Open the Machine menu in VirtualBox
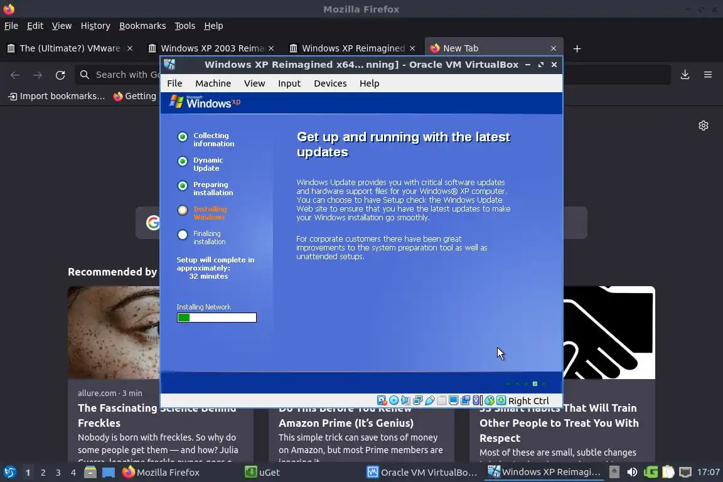Image resolution: width=723 pixels, height=482 pixels. (213, 83)
